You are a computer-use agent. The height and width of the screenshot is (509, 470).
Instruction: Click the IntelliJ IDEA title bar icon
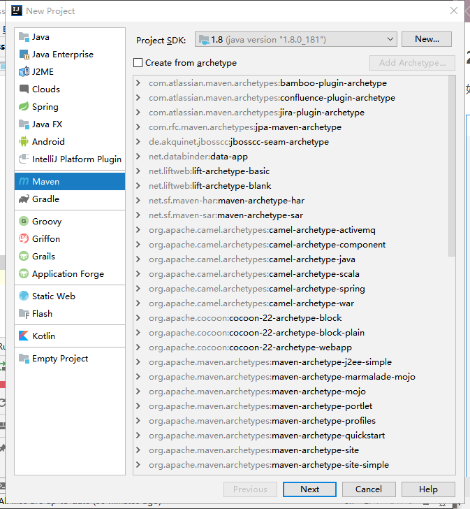17,10
